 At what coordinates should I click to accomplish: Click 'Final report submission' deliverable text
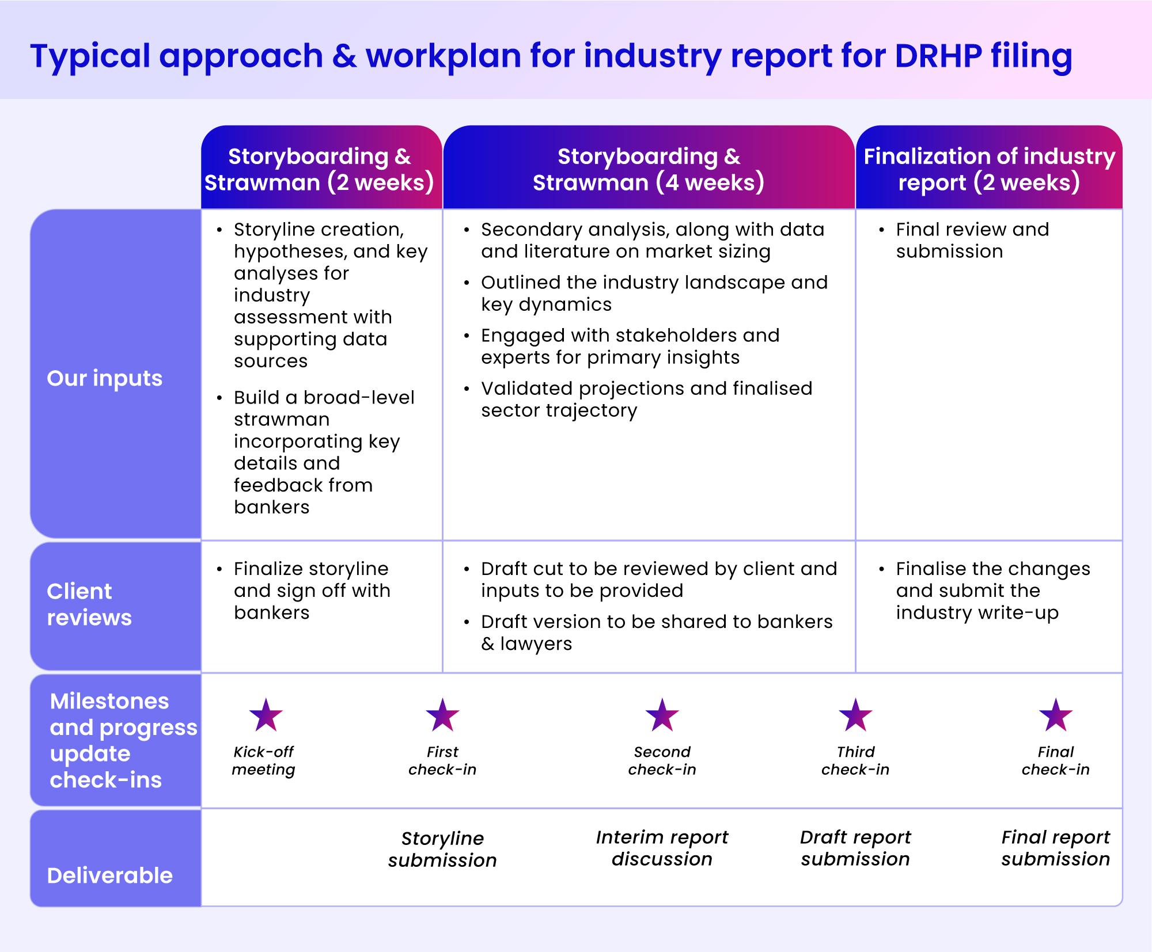point(1056,848)
